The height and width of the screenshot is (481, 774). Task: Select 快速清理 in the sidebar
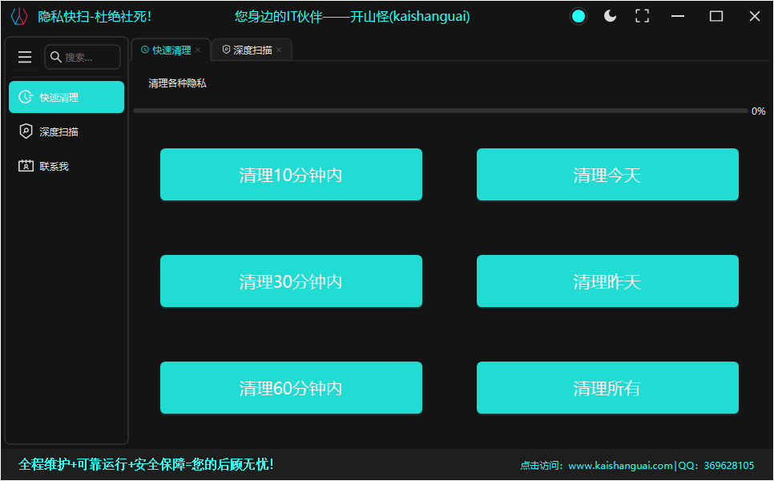(67, 97)
